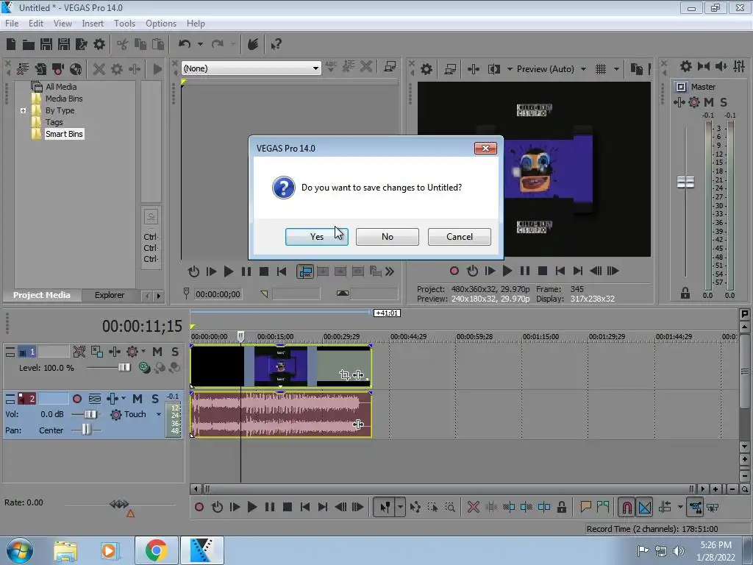The height and width of the screenshot is (565, 753).
Task: Click Insert Region icon in timeline toolbar
Action: point(603,507)
